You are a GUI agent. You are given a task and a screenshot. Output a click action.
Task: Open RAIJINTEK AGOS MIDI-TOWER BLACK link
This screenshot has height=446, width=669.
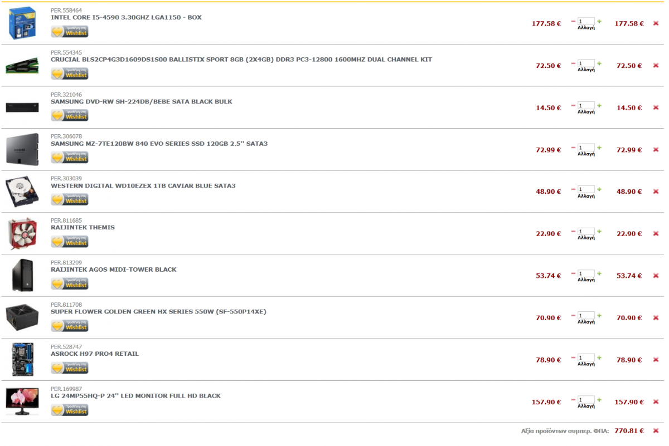tap(114, 269)
